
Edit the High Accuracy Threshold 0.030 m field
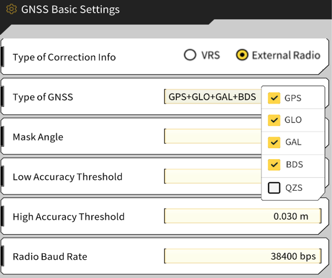(243, 216)
